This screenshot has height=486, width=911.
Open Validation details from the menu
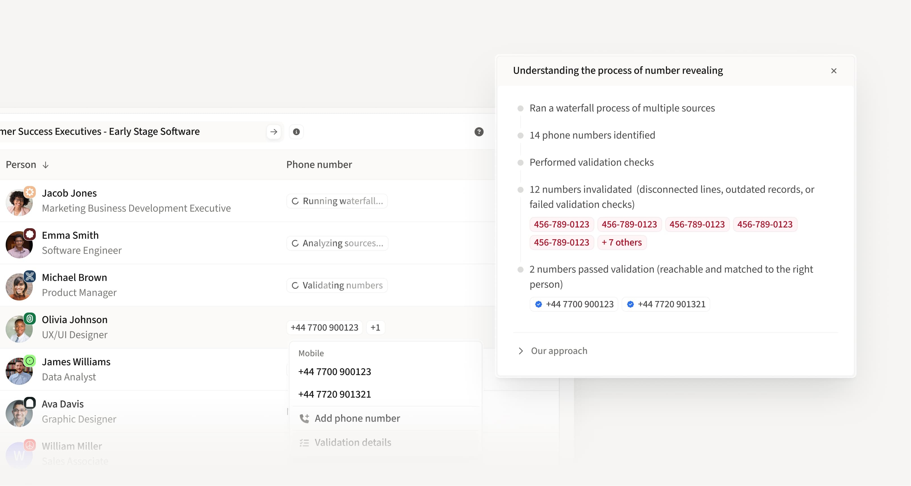point(353,443)
